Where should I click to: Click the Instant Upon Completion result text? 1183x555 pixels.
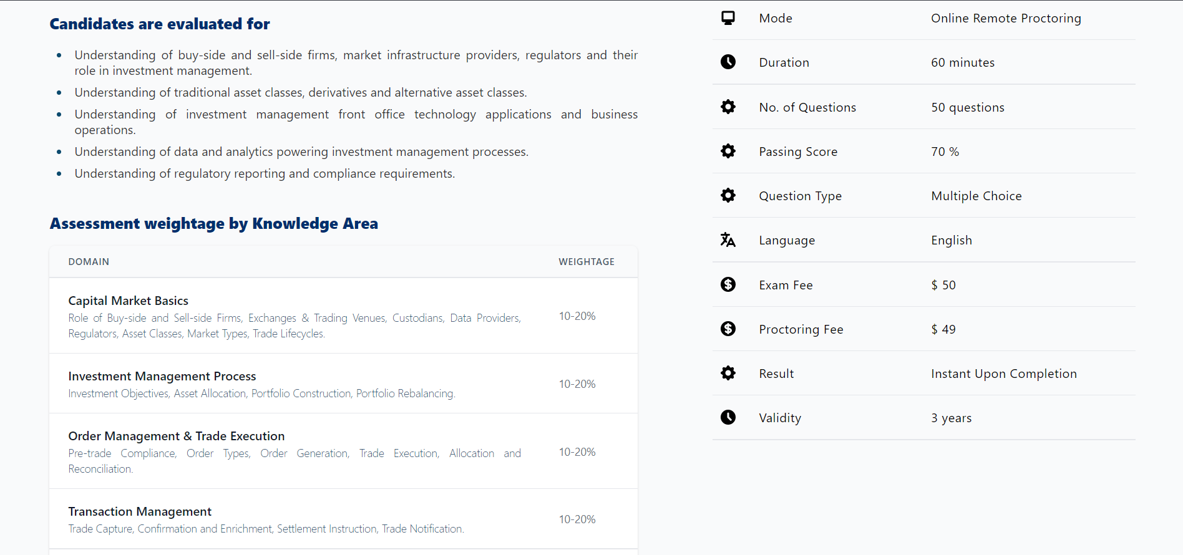click(1004, 374)
